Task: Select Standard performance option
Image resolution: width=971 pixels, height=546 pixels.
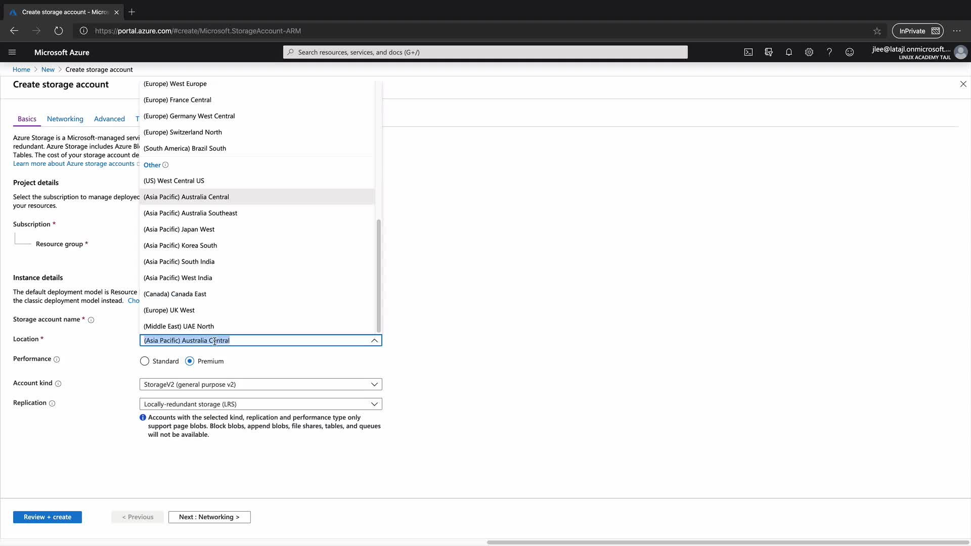Action: point(145,361)
